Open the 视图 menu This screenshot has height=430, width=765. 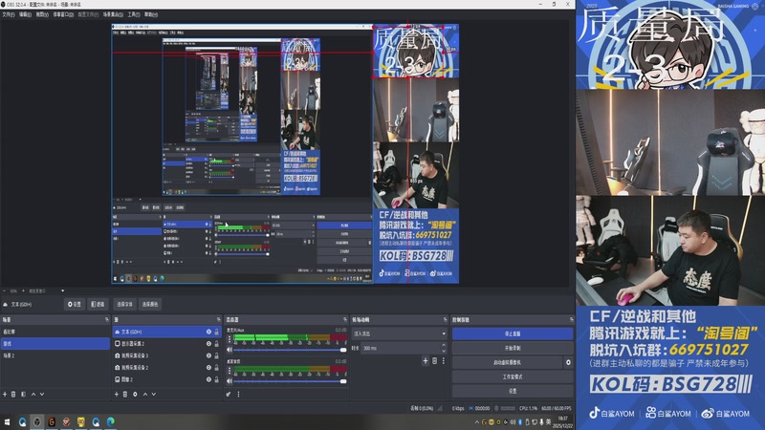click(x=42, y=14)
